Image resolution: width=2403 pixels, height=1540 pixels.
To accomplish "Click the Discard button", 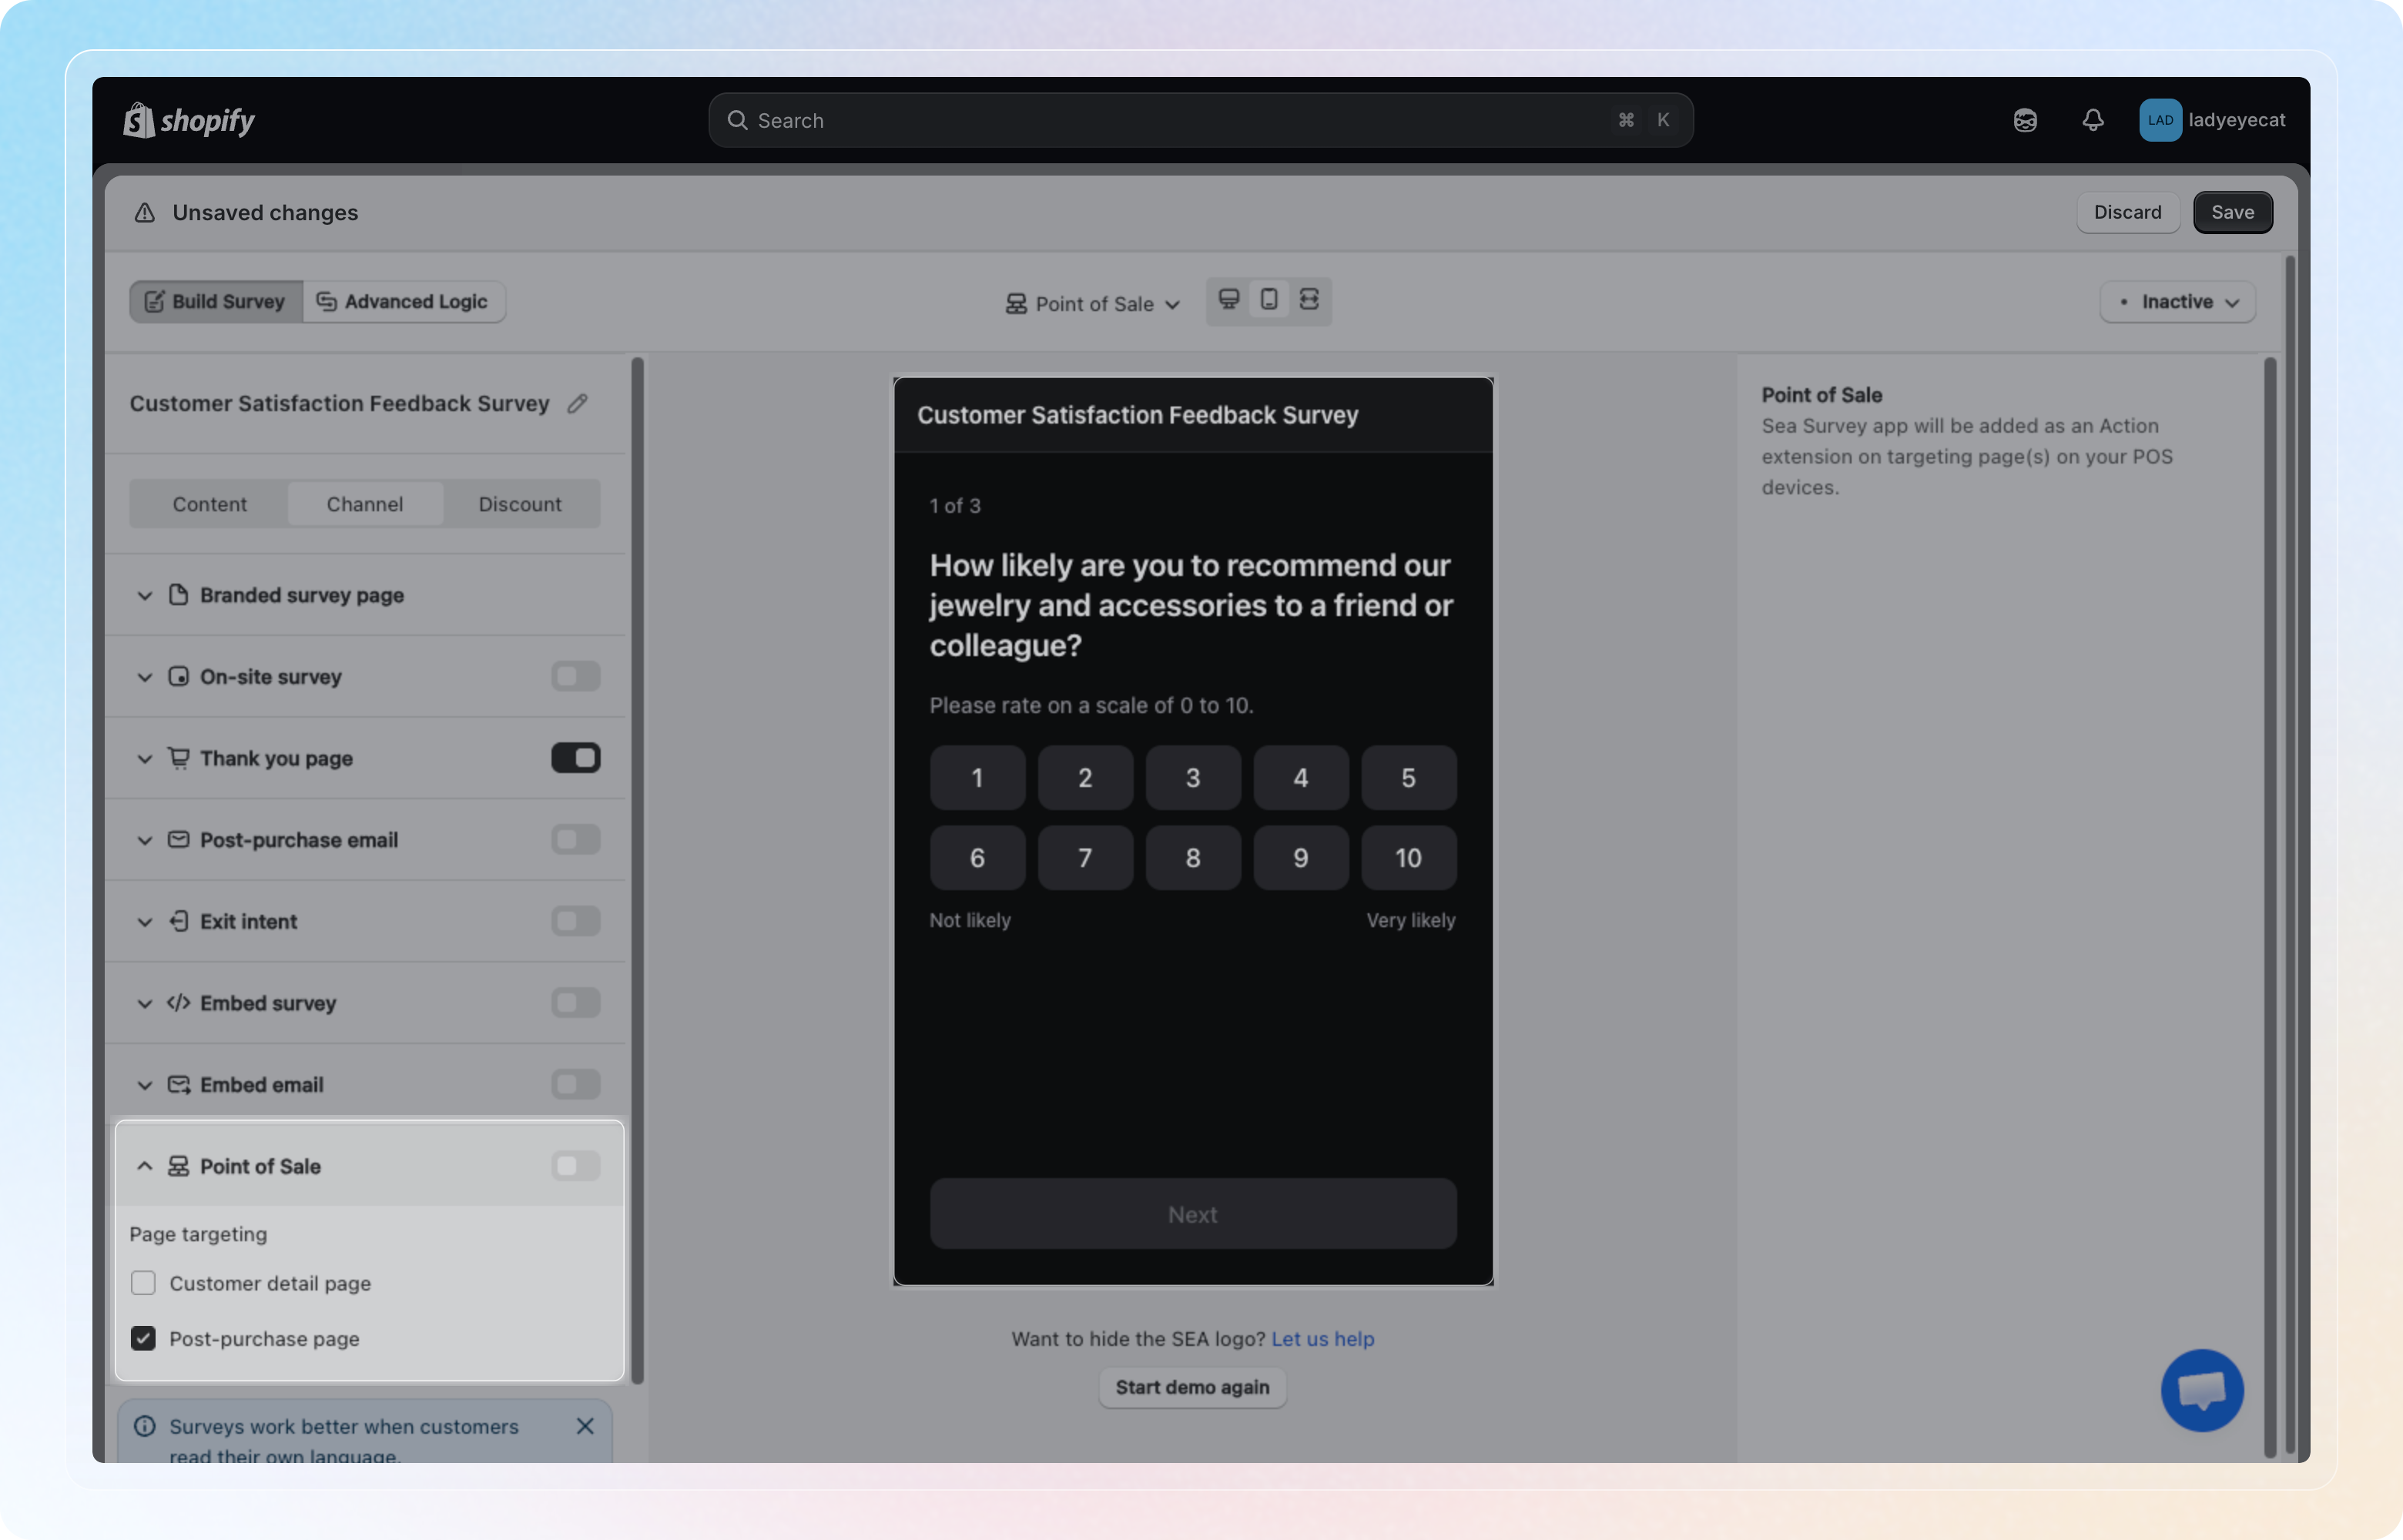I will (2127, 212).
